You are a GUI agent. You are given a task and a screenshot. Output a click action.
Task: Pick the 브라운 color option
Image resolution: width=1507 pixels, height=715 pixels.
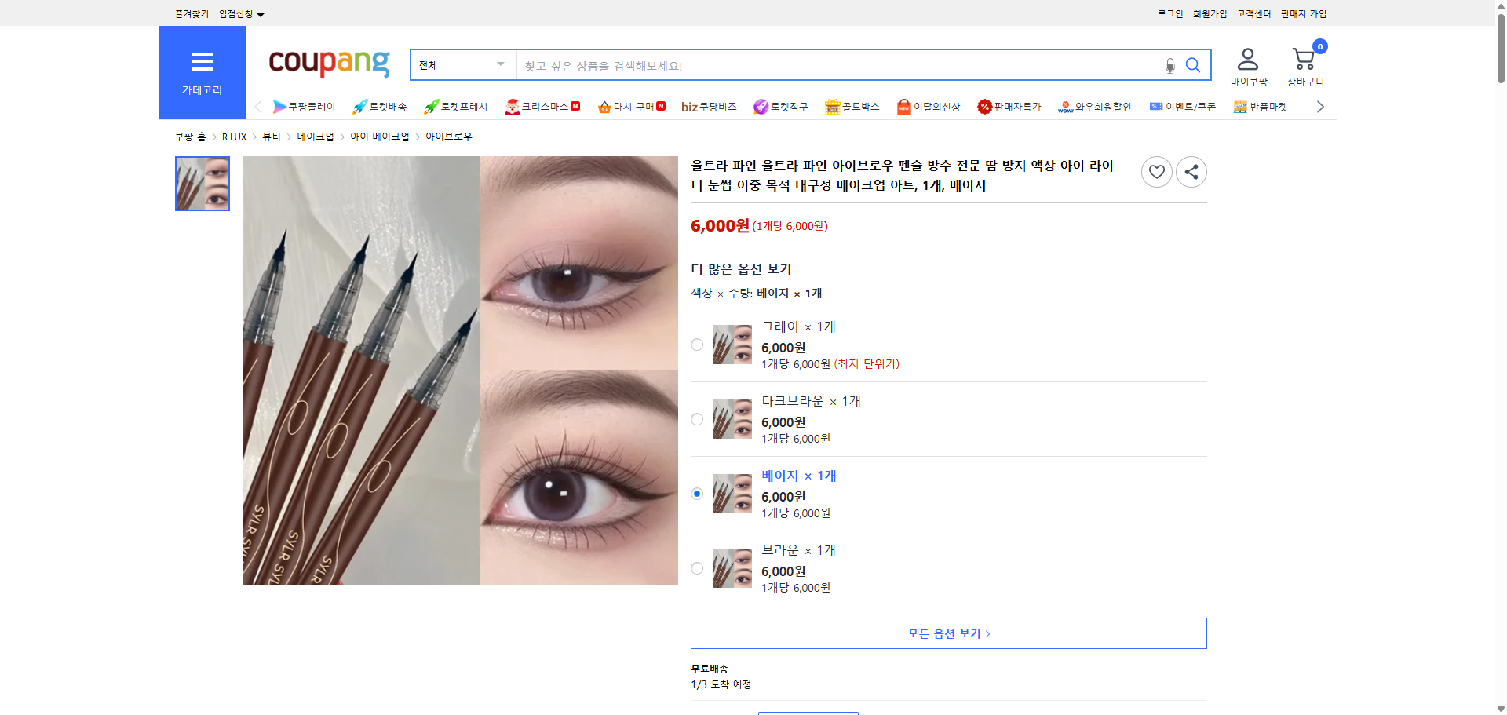696,568
